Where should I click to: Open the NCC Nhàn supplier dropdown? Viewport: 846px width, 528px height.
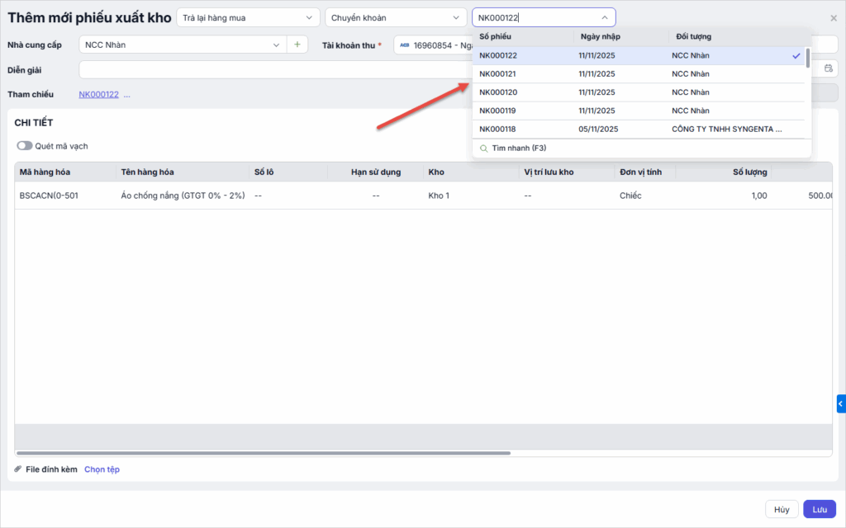pos(183,45)
